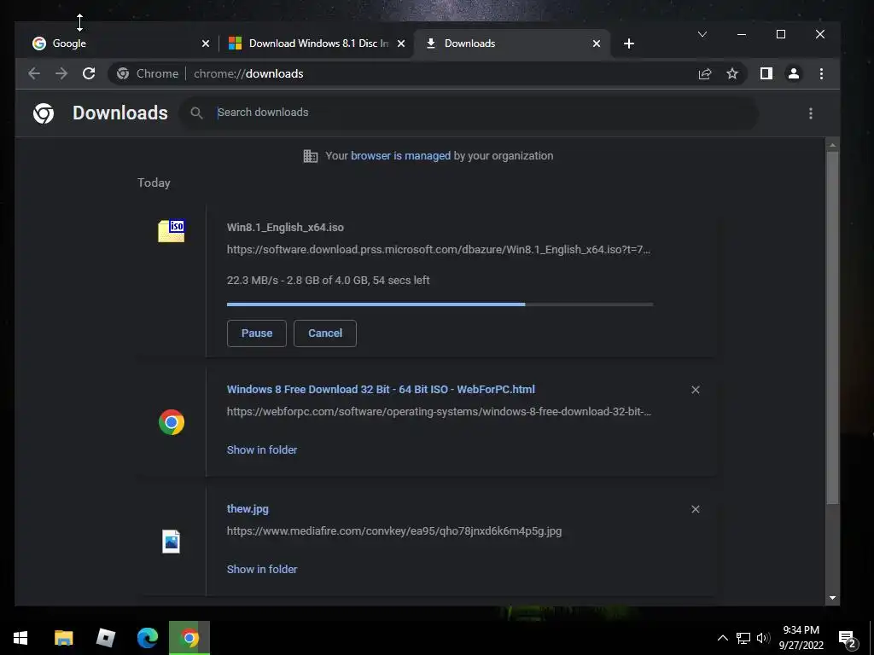
Task: Click the share page icon in address bar
Action: pyautogui.click(x=705, y=73)
